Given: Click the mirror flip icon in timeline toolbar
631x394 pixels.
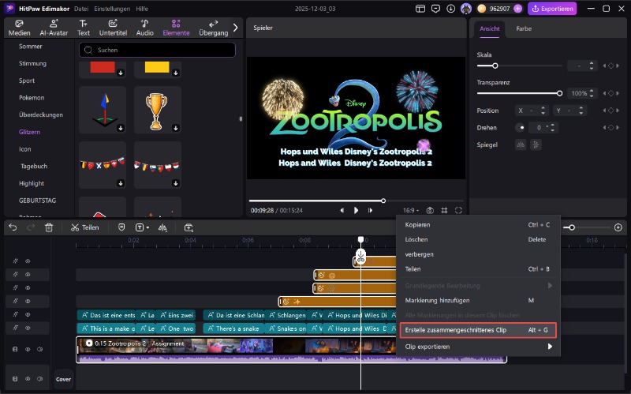Looking at the screenshot, I should 162,227.
